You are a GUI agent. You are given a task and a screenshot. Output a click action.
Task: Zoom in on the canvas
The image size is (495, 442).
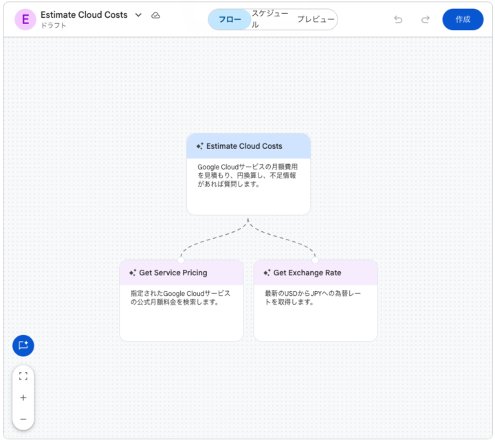[x=23, y=397]
